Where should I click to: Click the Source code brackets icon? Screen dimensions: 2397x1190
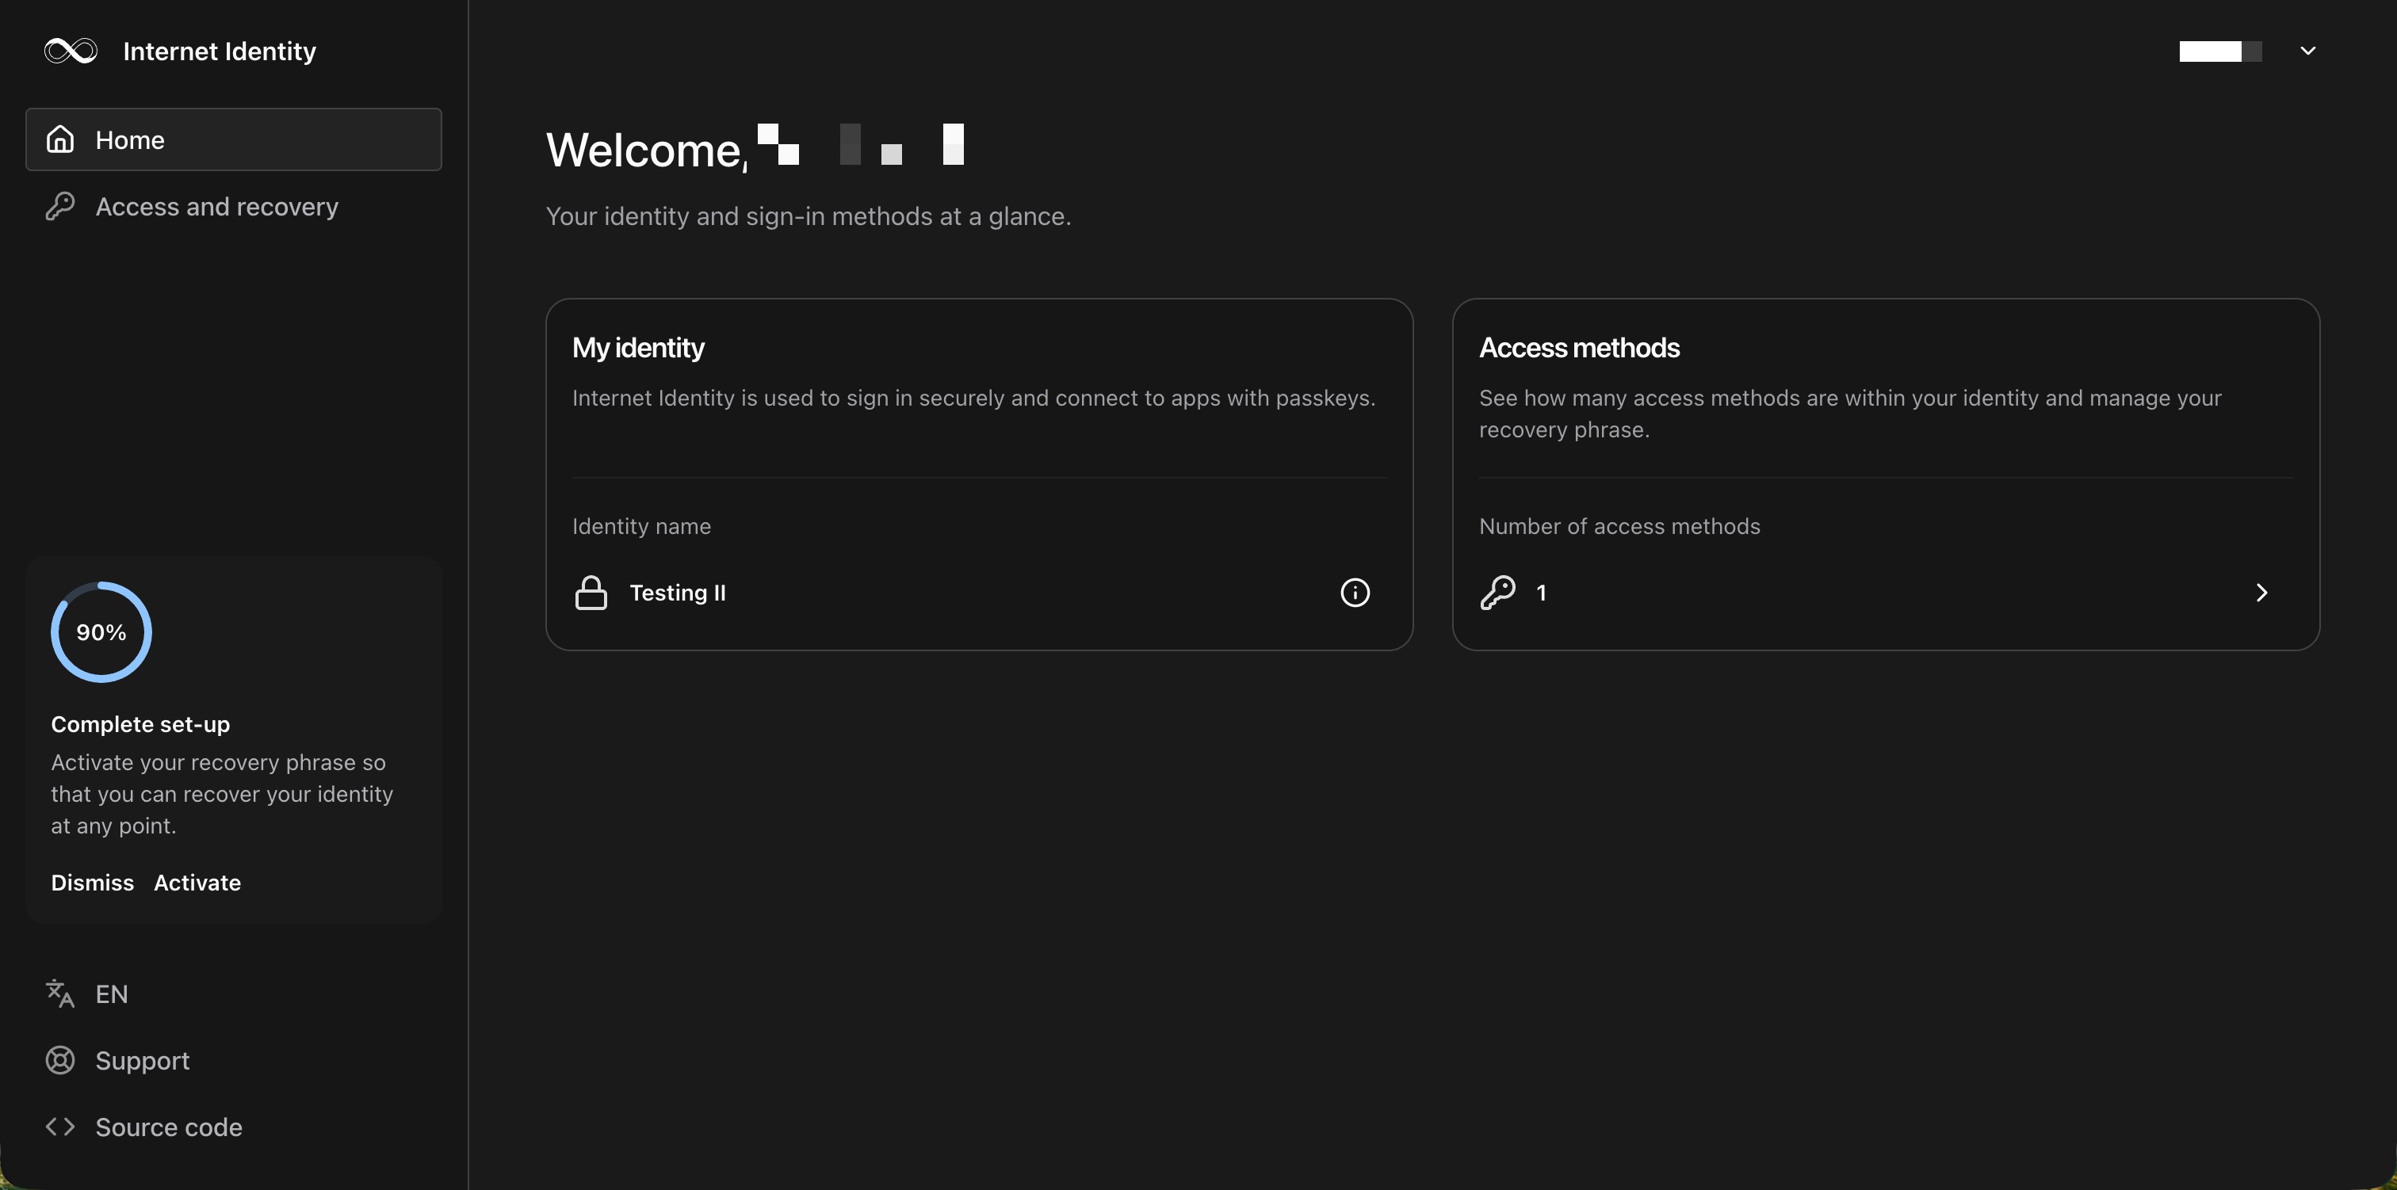(x=60, y=1127)
